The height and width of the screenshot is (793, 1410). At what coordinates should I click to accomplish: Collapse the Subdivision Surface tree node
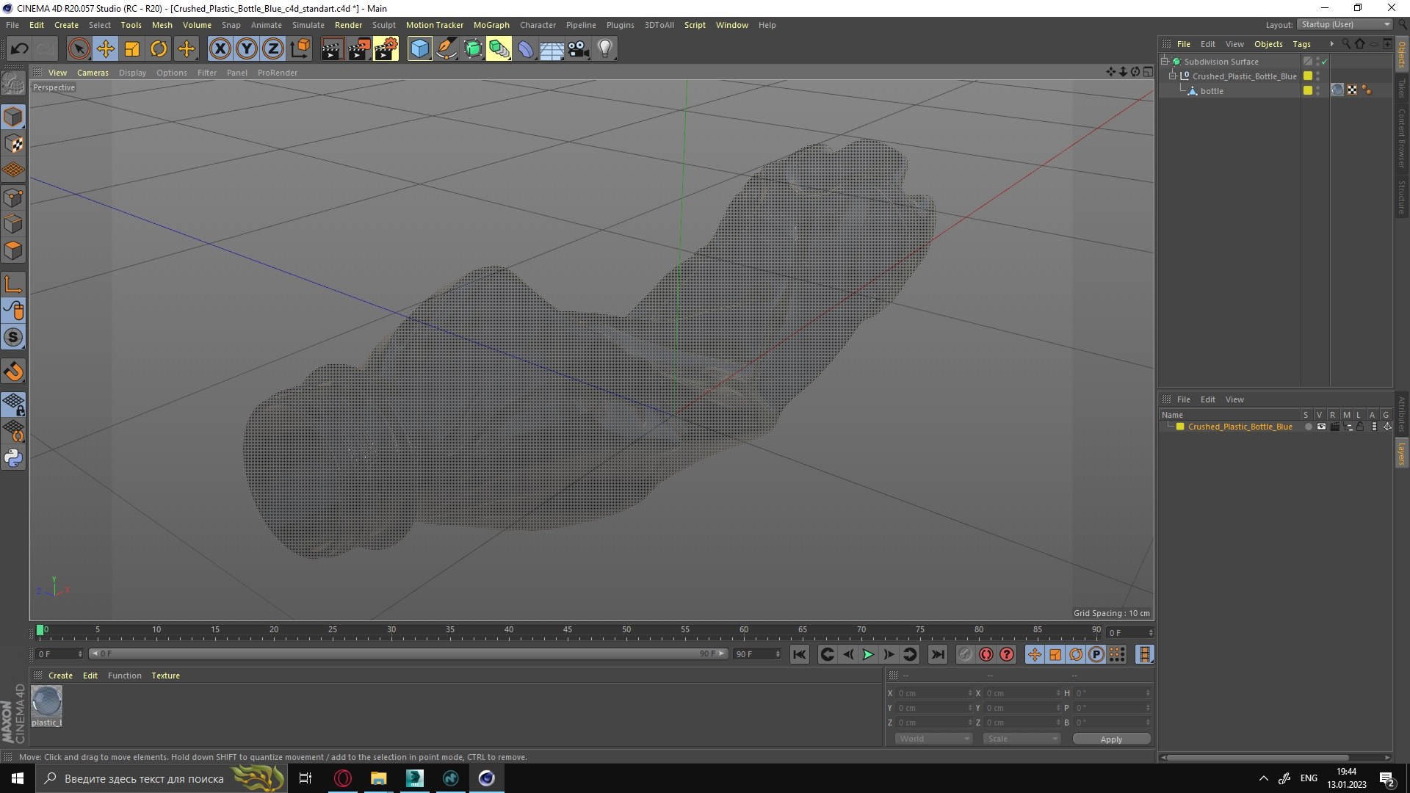coord(1165,62)
